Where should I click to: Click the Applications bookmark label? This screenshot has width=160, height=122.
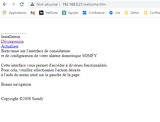point(17,13)
